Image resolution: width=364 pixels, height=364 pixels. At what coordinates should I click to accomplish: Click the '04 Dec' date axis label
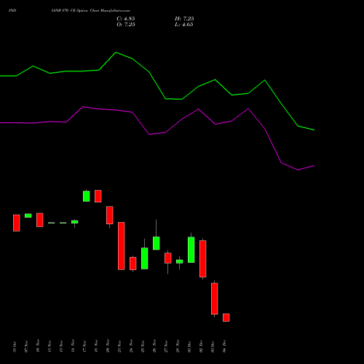[x=224, y=346]
